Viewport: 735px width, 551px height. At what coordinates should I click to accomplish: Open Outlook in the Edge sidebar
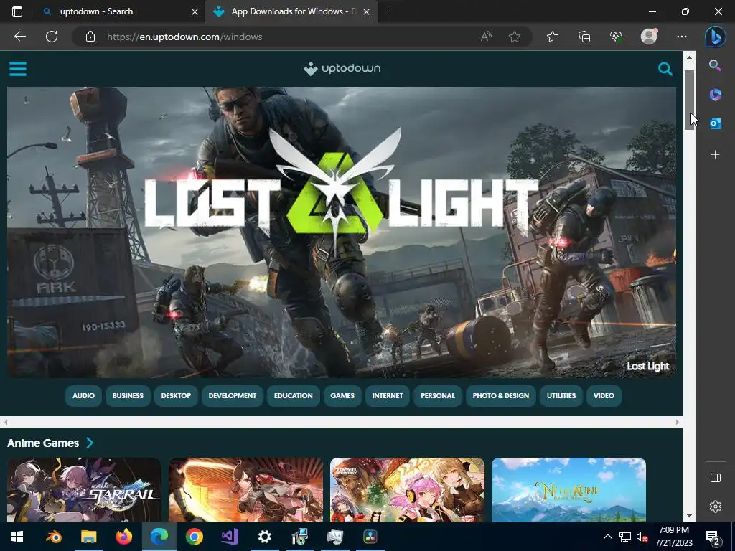pyautogui.click(x=715, y=123)
